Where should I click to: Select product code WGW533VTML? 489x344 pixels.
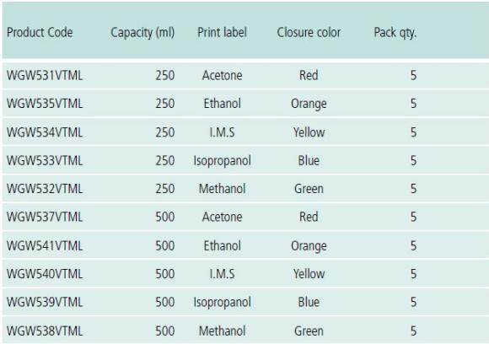pyautogui.click(x=45, y=160)
